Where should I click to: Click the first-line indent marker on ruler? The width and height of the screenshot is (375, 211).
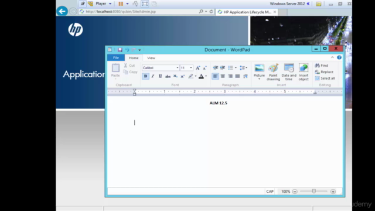pyautogui.click(x=134, y=90)
